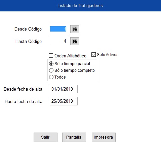Viewport: 161px width, 146px height.
Task: Send the listing to Impresora
Action: pyautogui.click(x=104, y=137)
